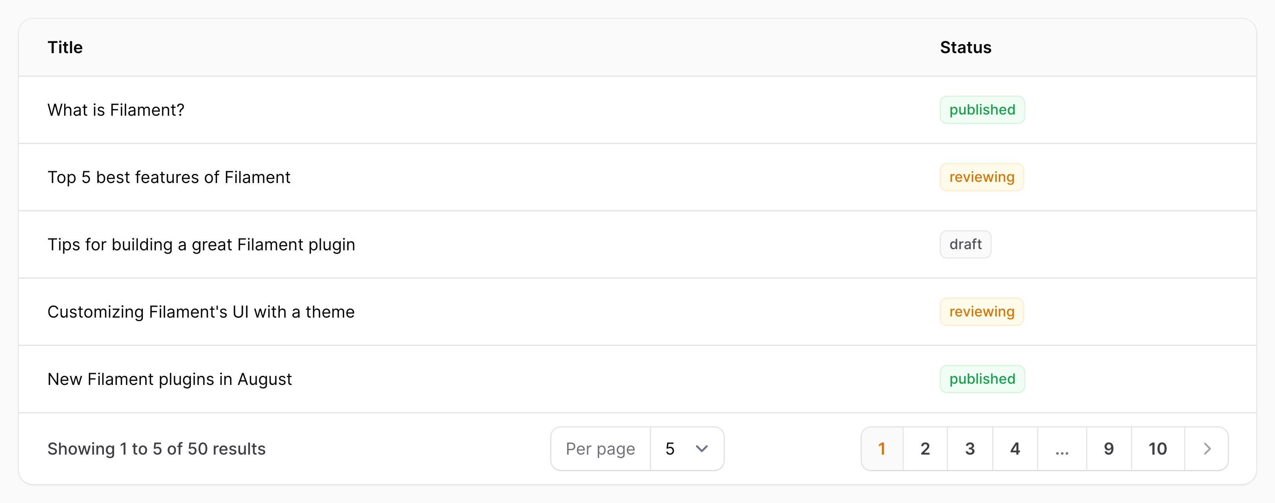The image size is (1275, 503).
Task: Click published badge for What is Filament?
Action: click(x=982, y=110)
